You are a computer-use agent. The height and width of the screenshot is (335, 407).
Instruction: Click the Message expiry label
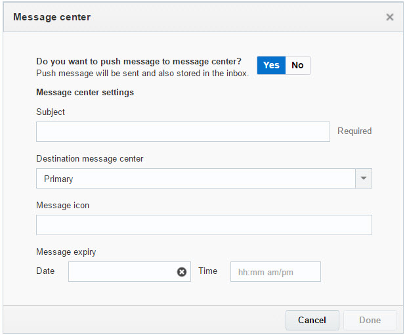pyautogui.click(x=66, y=252)
